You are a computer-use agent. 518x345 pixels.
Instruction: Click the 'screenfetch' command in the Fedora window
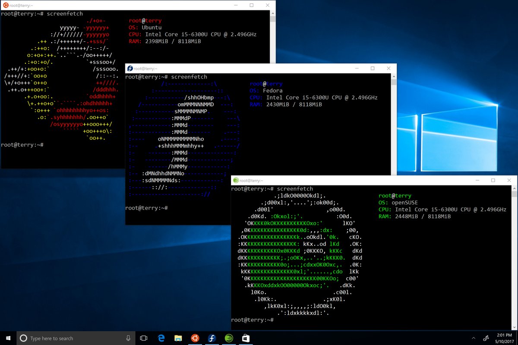pyautogui.click(x=189, y=77)
